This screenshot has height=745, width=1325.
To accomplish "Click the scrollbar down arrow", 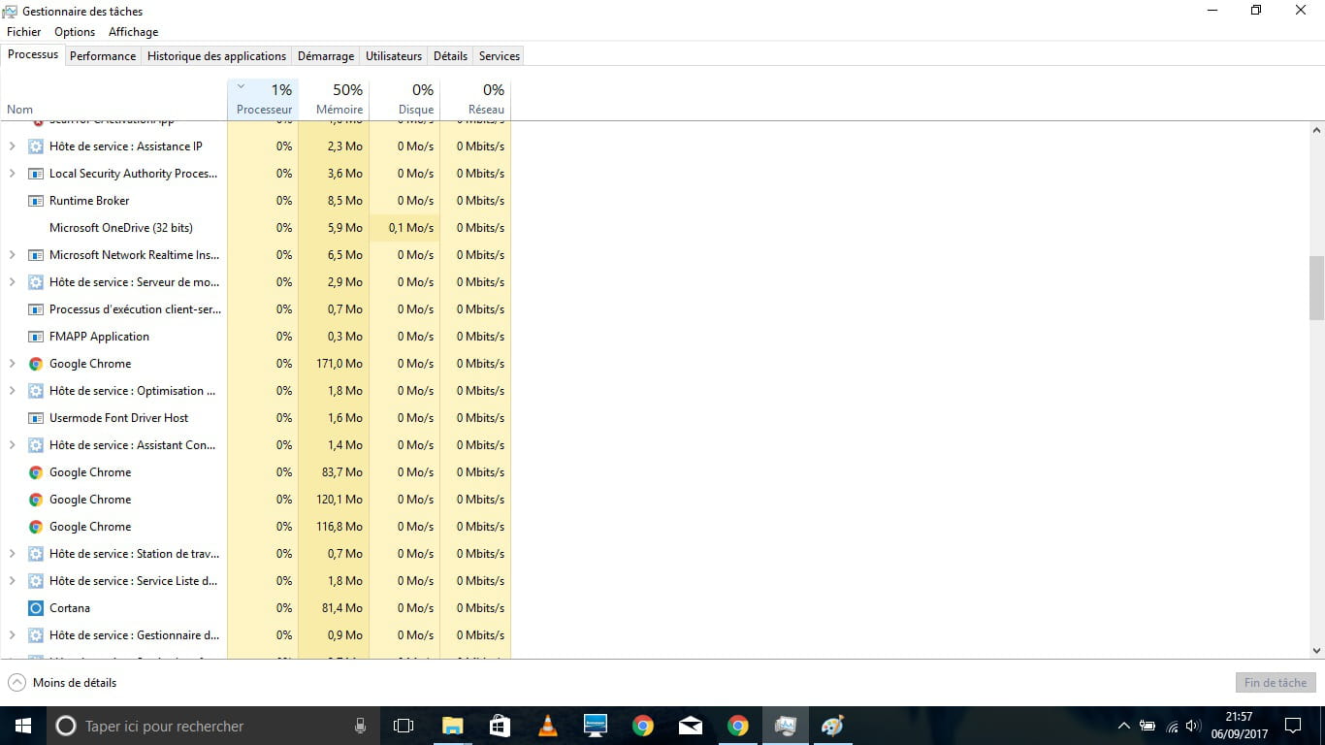I will coord(1316,651).
